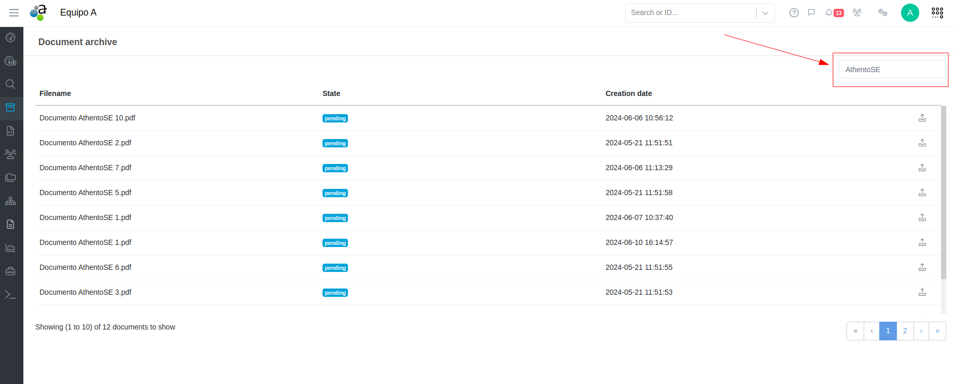
Task: Open the document archive icon in the sidebar
Action: tap(10, 107)
